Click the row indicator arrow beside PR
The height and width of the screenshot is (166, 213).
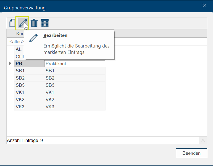(x=10, y=64)
